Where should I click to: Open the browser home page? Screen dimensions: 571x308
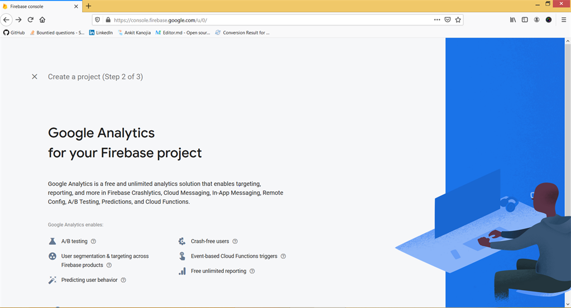coord(42,20)
